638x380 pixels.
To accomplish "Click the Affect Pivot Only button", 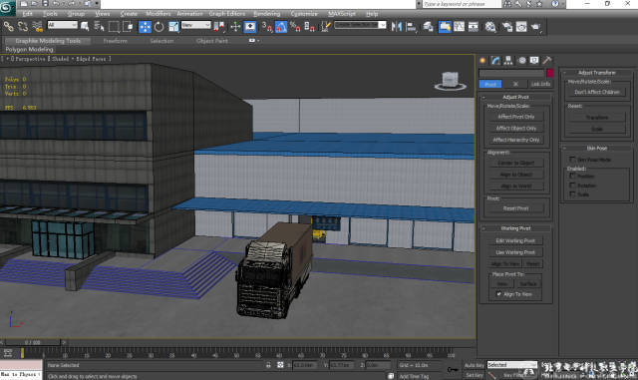I will 516,117.
